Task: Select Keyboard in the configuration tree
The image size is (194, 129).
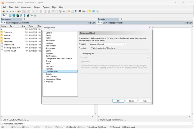Action: (x=49, y=53)
